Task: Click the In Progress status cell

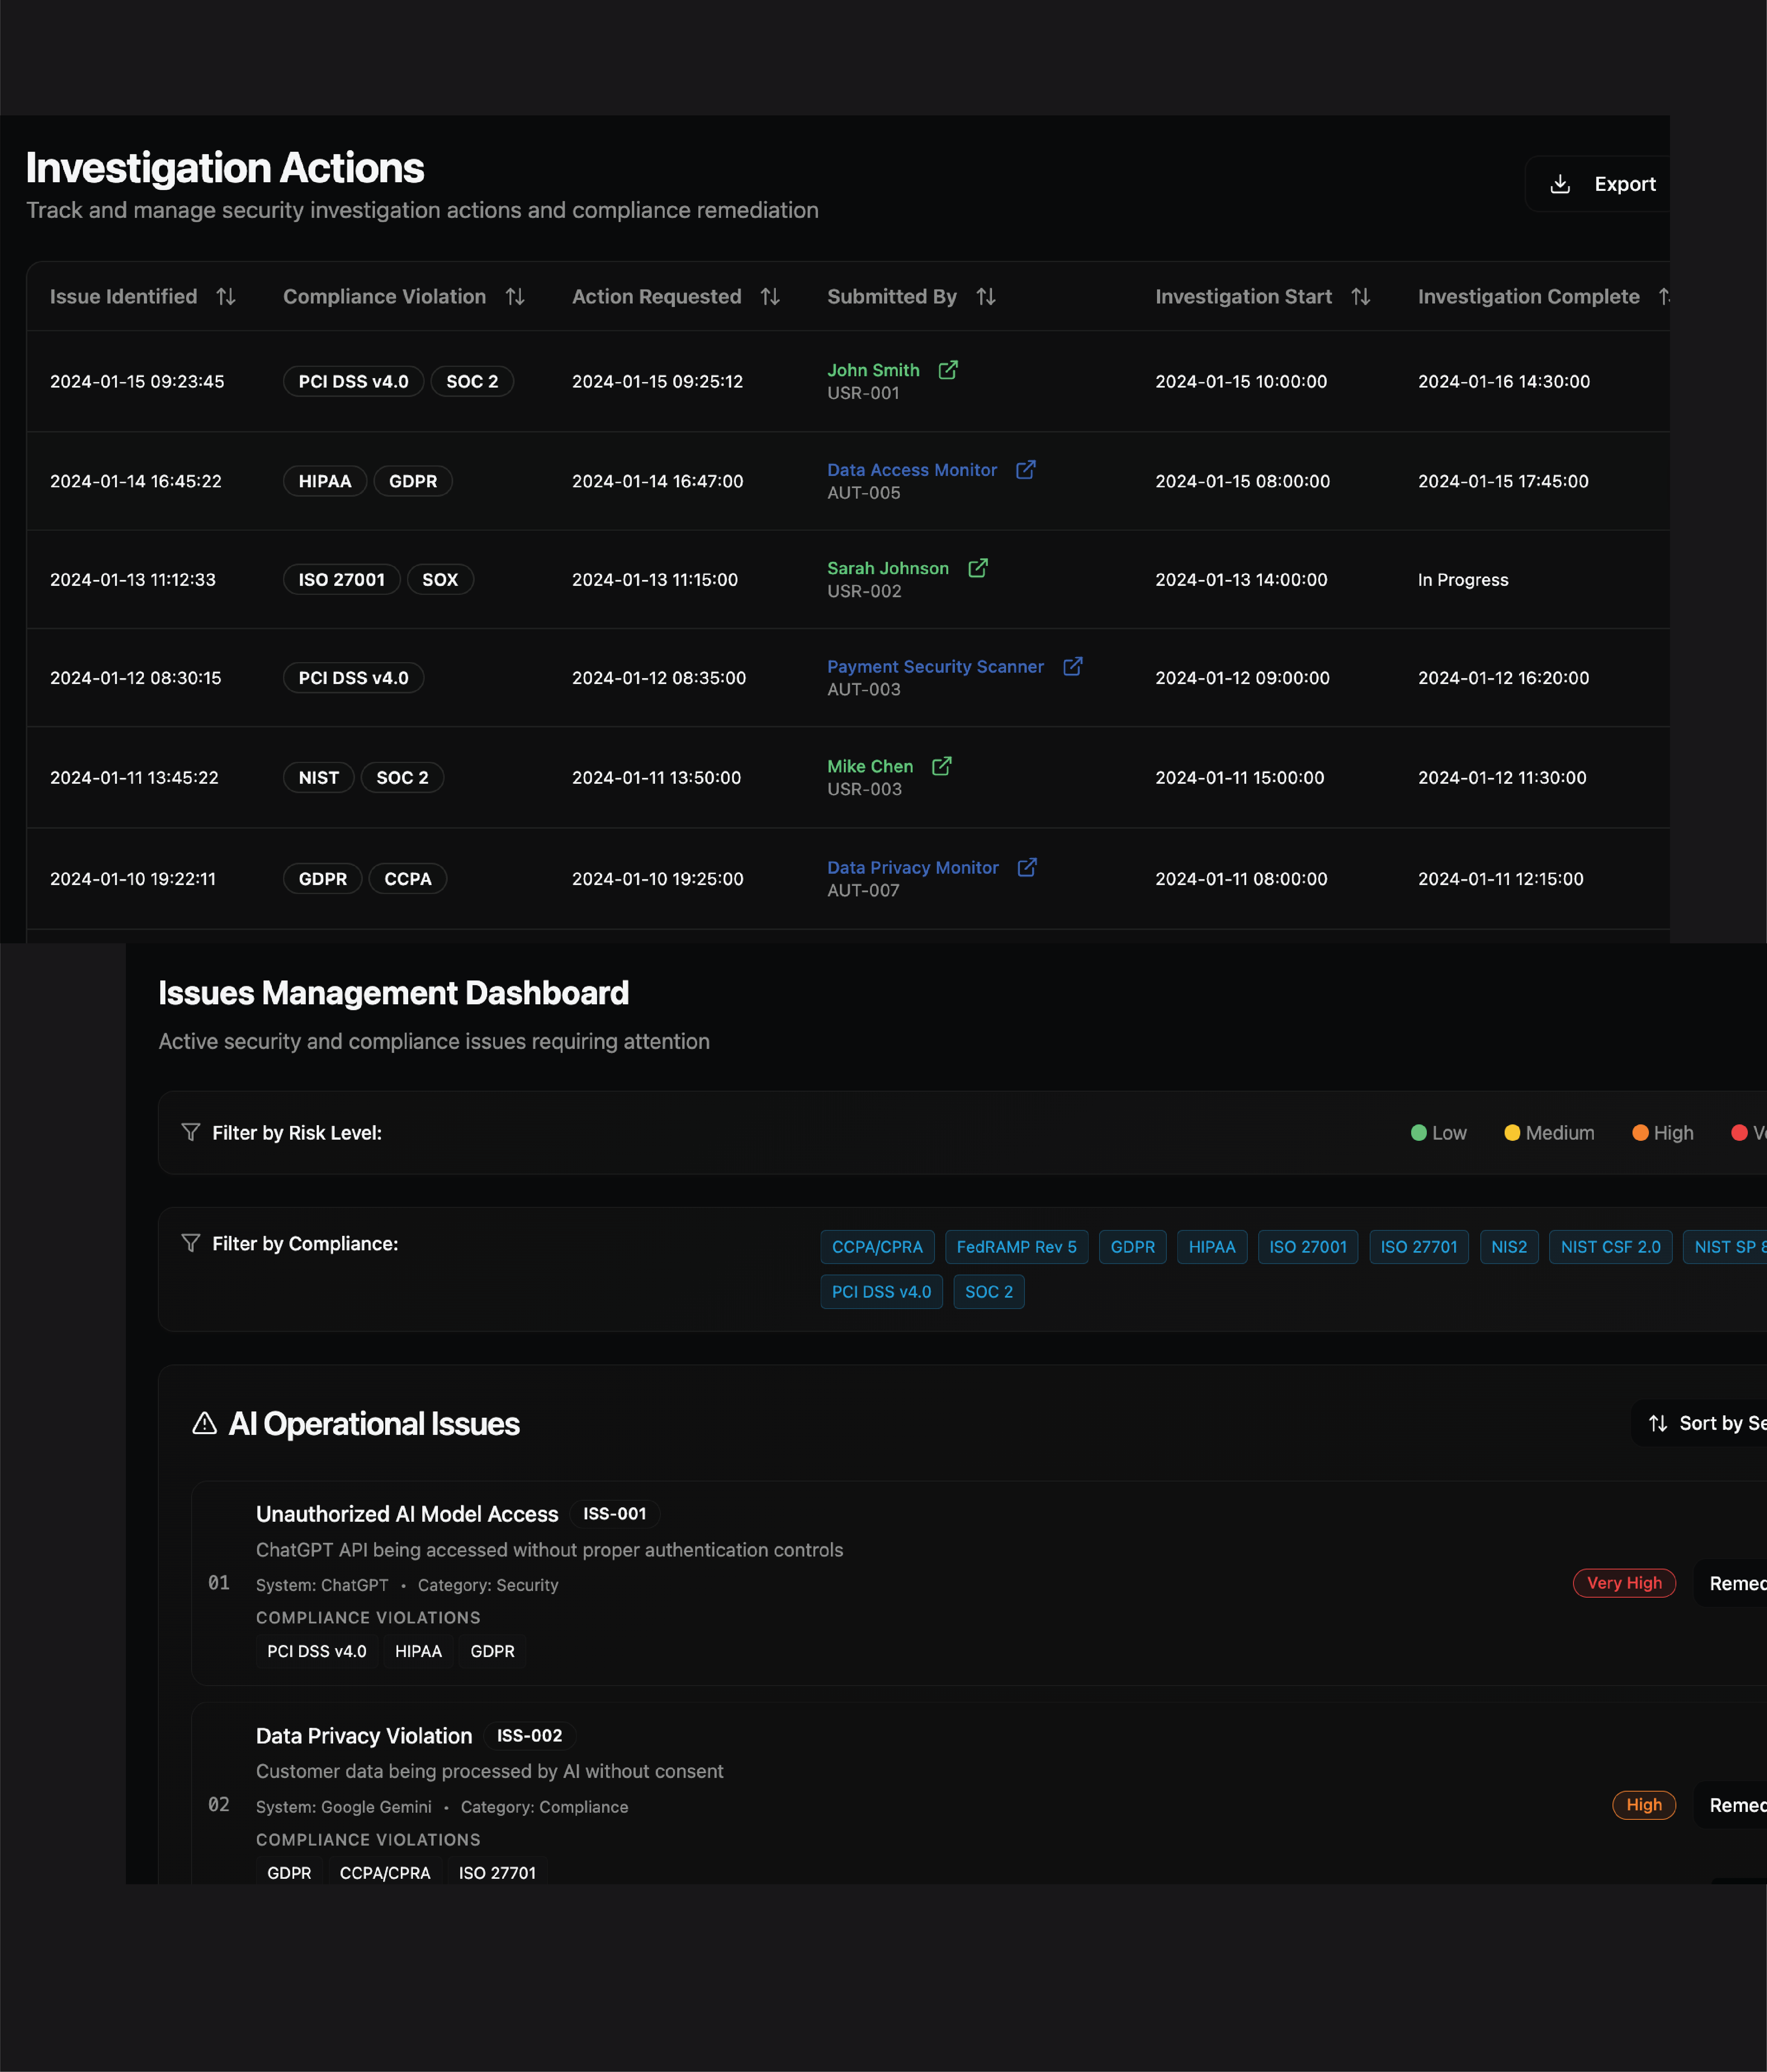Action: click(1463, 580)
